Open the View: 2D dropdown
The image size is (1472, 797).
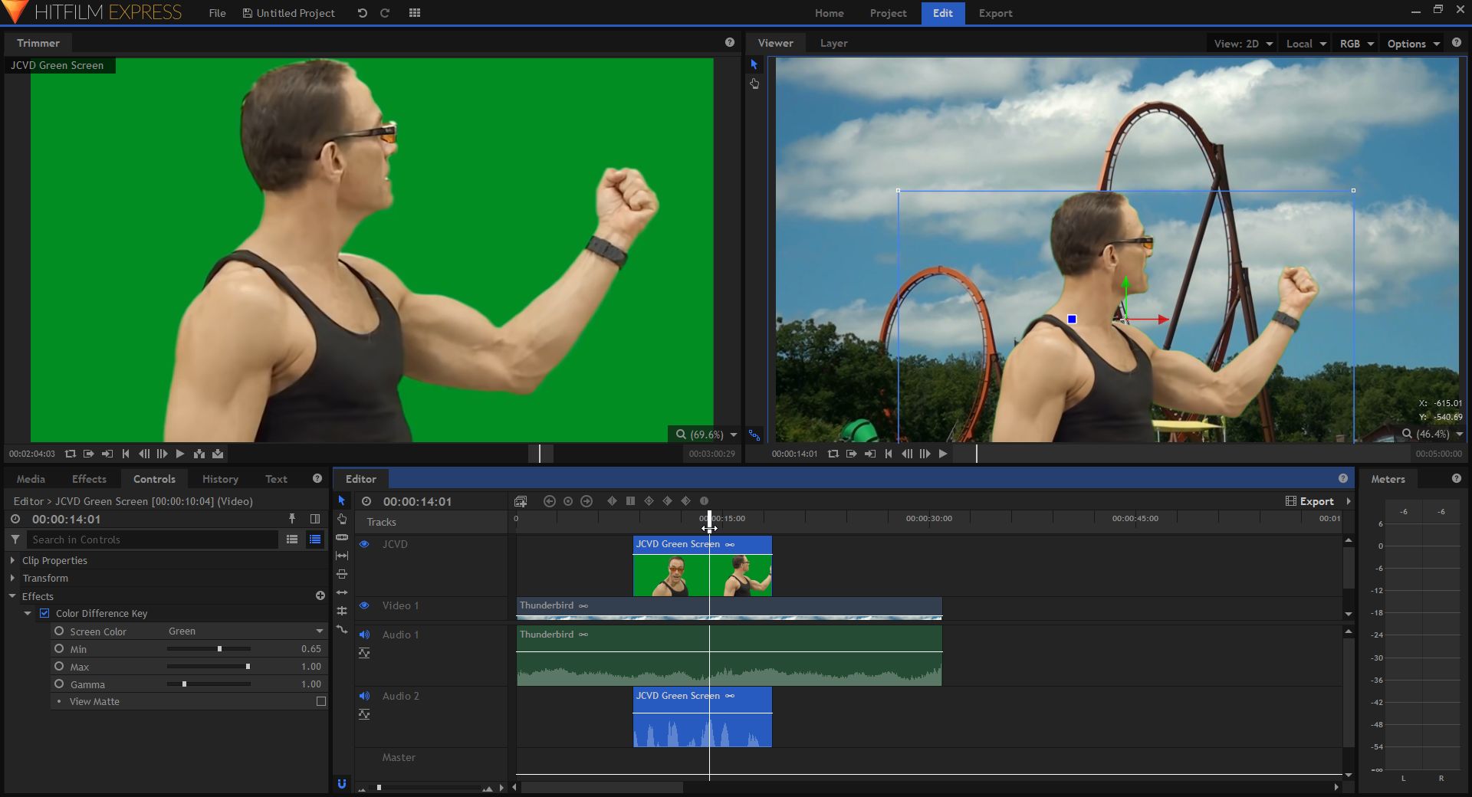(x=1243, y=44)
